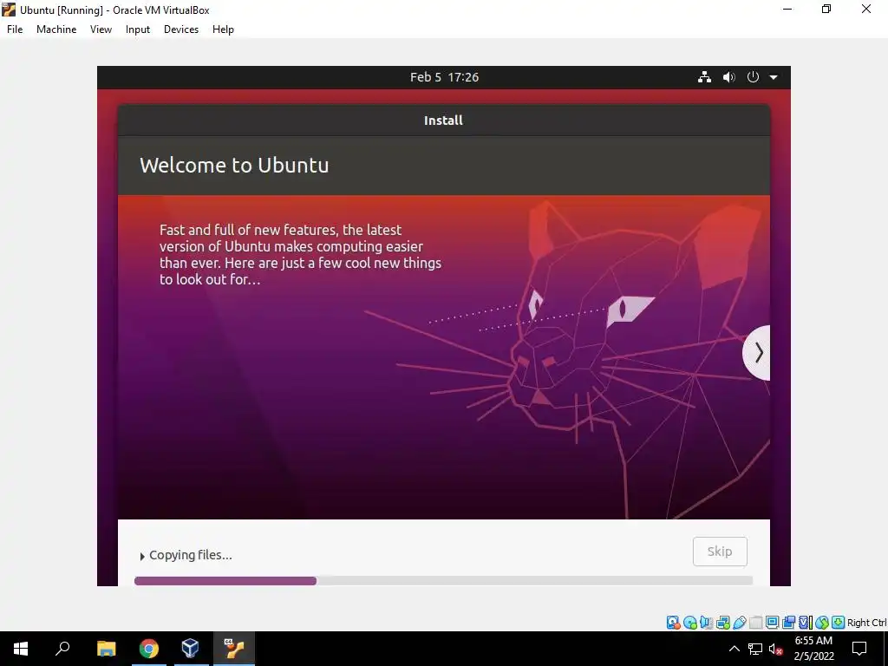Click the display indicator in VirtualBox status bar
The image size is (888, 666).
(x=772, y=623)
